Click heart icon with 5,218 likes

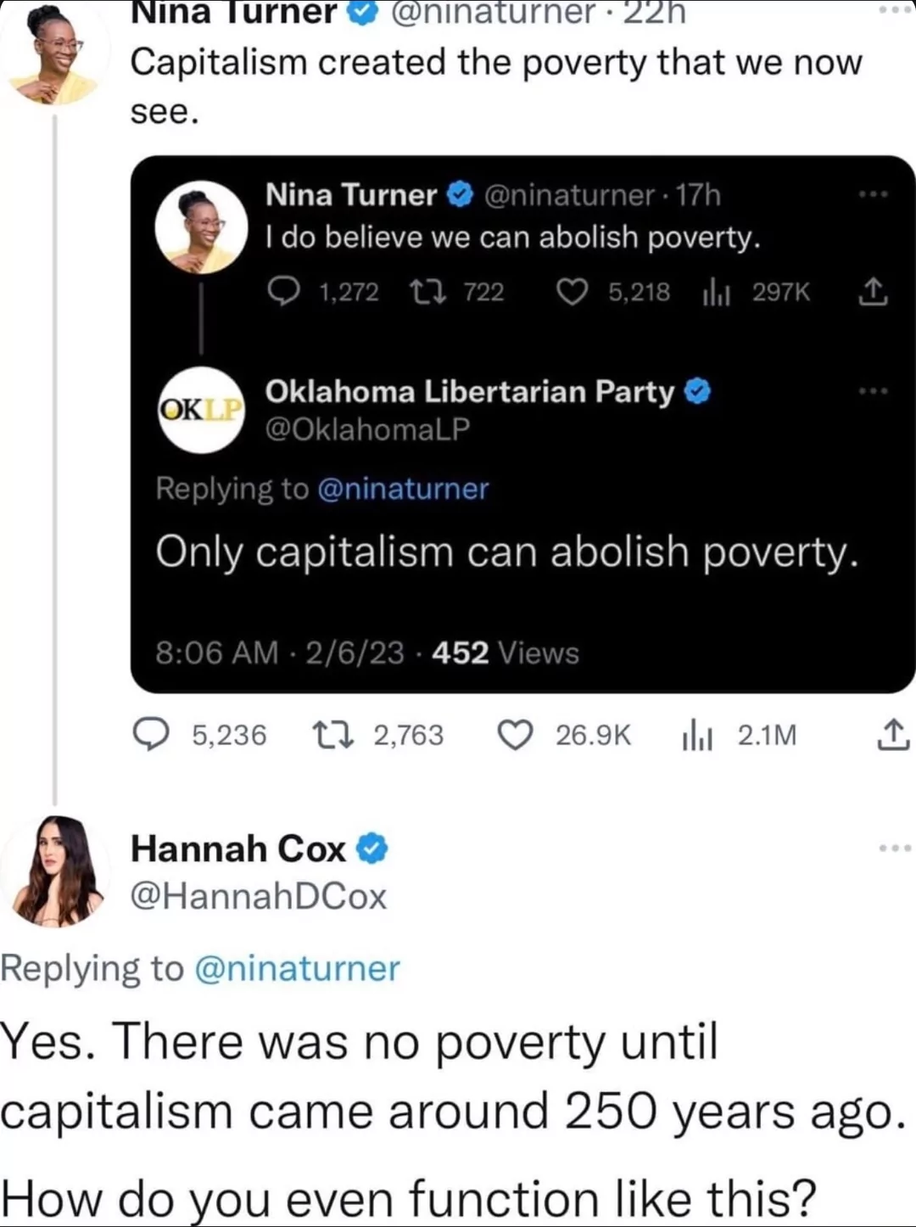coord(572,292)
